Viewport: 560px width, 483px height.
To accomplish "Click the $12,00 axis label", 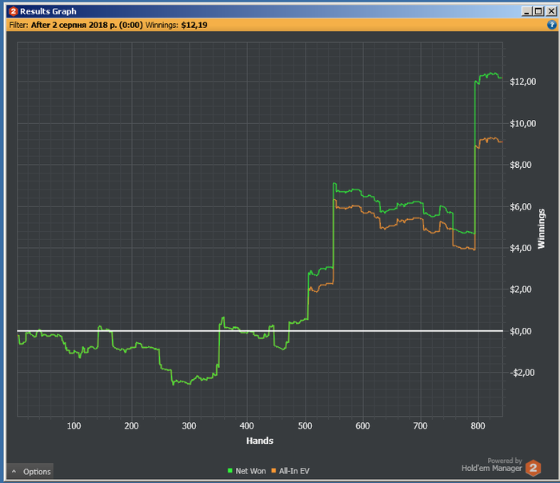I will 523,82.
